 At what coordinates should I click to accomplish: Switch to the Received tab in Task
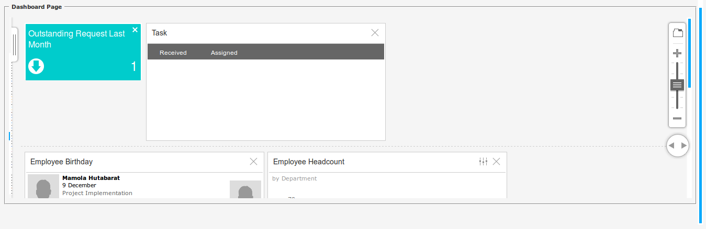tap(173, 53)
